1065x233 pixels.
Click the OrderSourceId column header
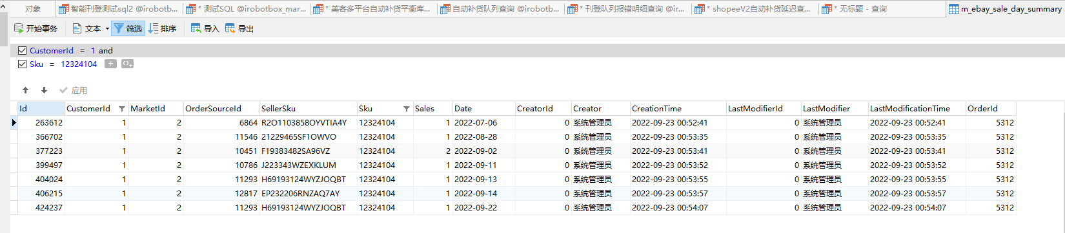tap(221, 108)
